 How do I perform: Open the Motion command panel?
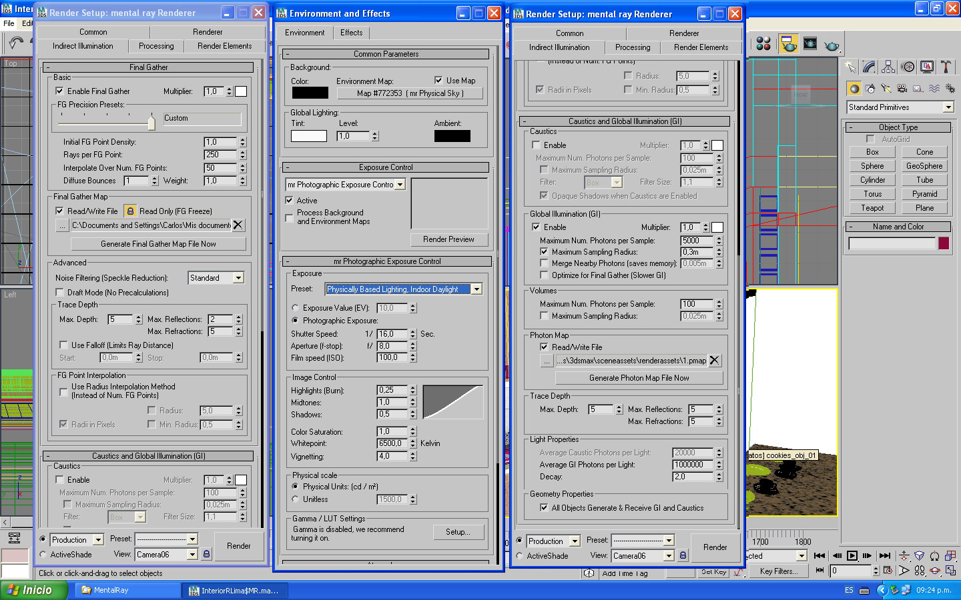pyautogui.click(x=908, y=67)
